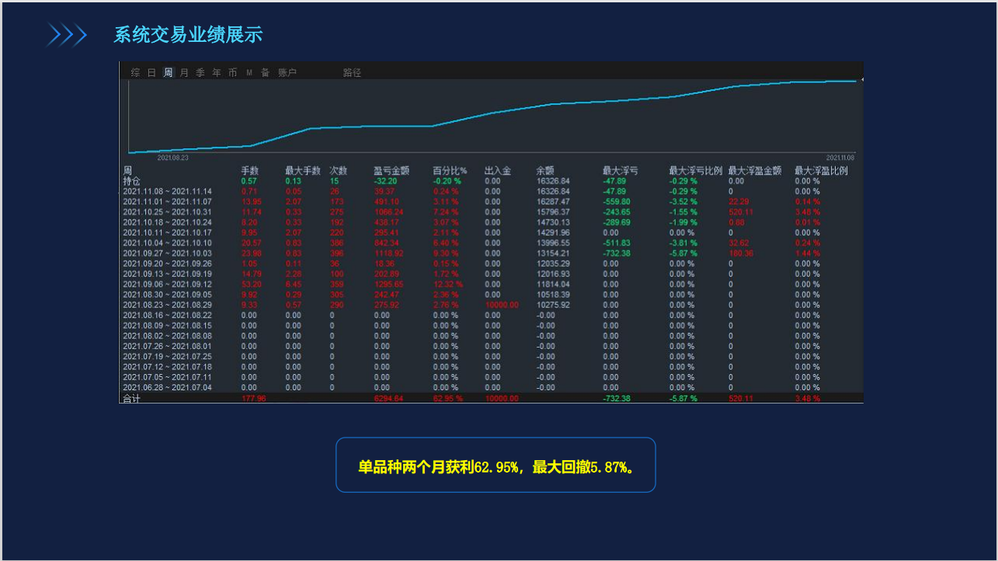
Task: Open the 账户 account tab
Action: (x=287, y=73)
